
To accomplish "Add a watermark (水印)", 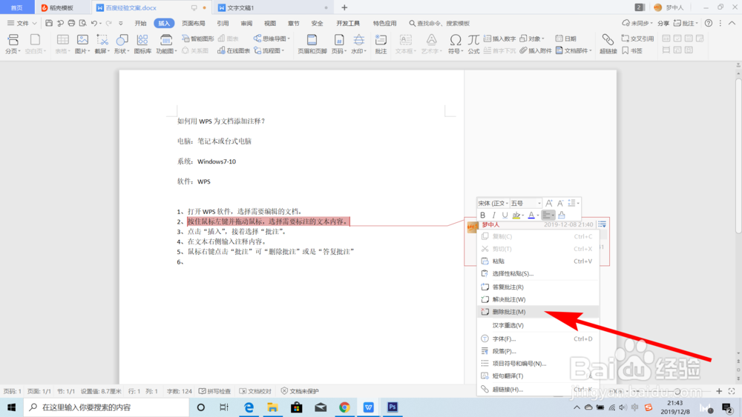I will 358,44.
